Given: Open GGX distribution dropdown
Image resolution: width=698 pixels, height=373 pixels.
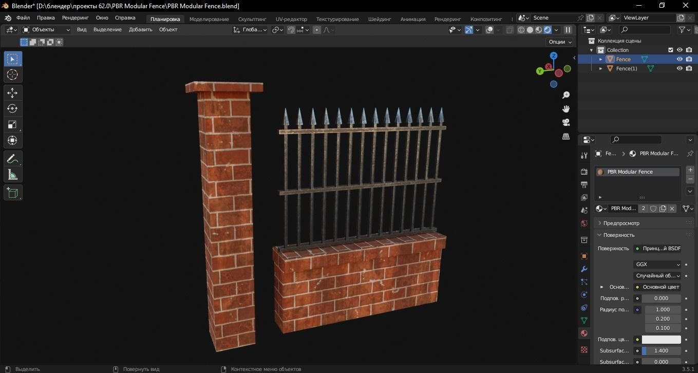Looking at the screenshot, I should (657, 265).
